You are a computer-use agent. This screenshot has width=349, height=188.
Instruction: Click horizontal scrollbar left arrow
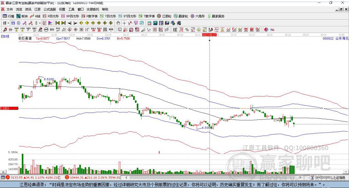point(126,177)
